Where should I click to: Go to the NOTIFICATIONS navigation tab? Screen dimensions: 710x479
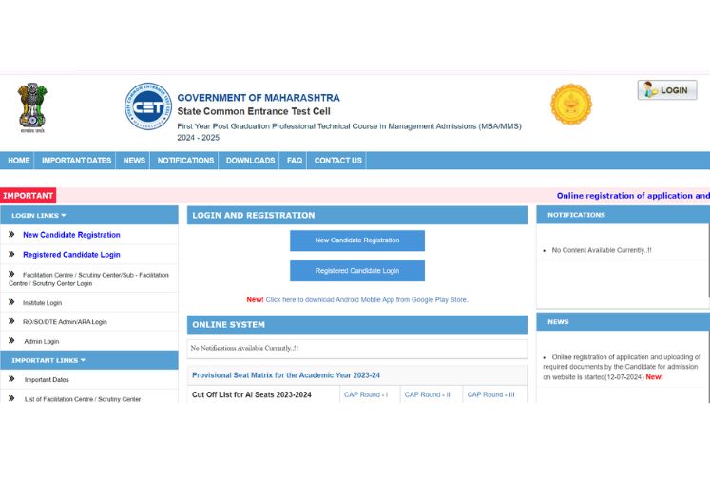pos(185,161)
